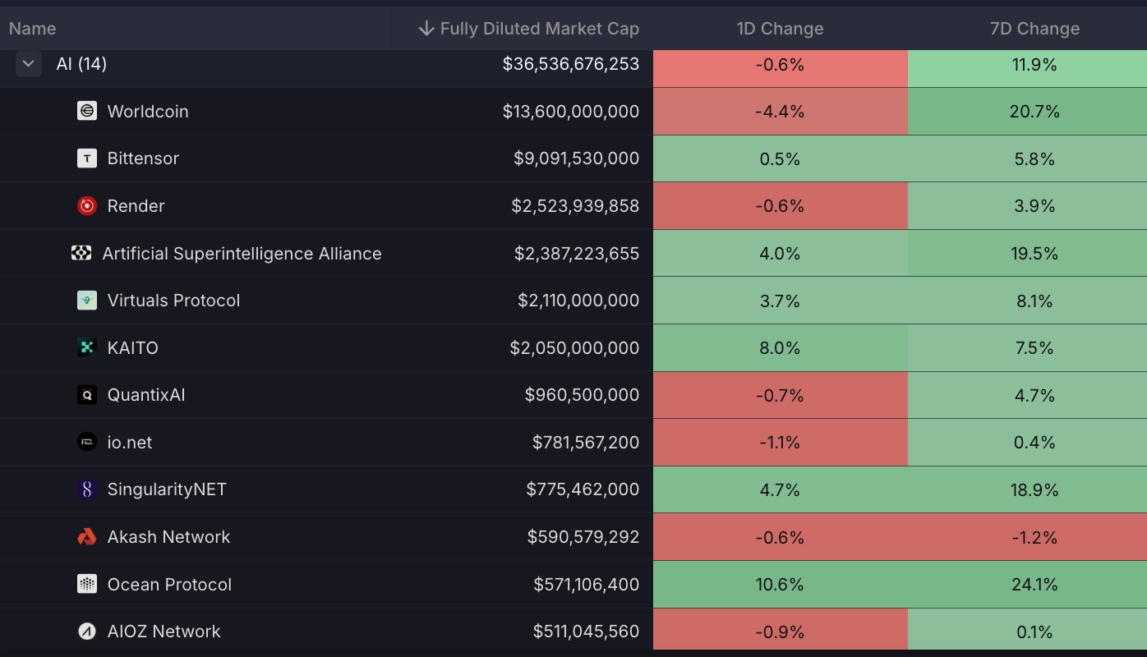Click the AI total market cap $36,536,676,253
The image size is (1147, 657).
[x=571, y=63]
